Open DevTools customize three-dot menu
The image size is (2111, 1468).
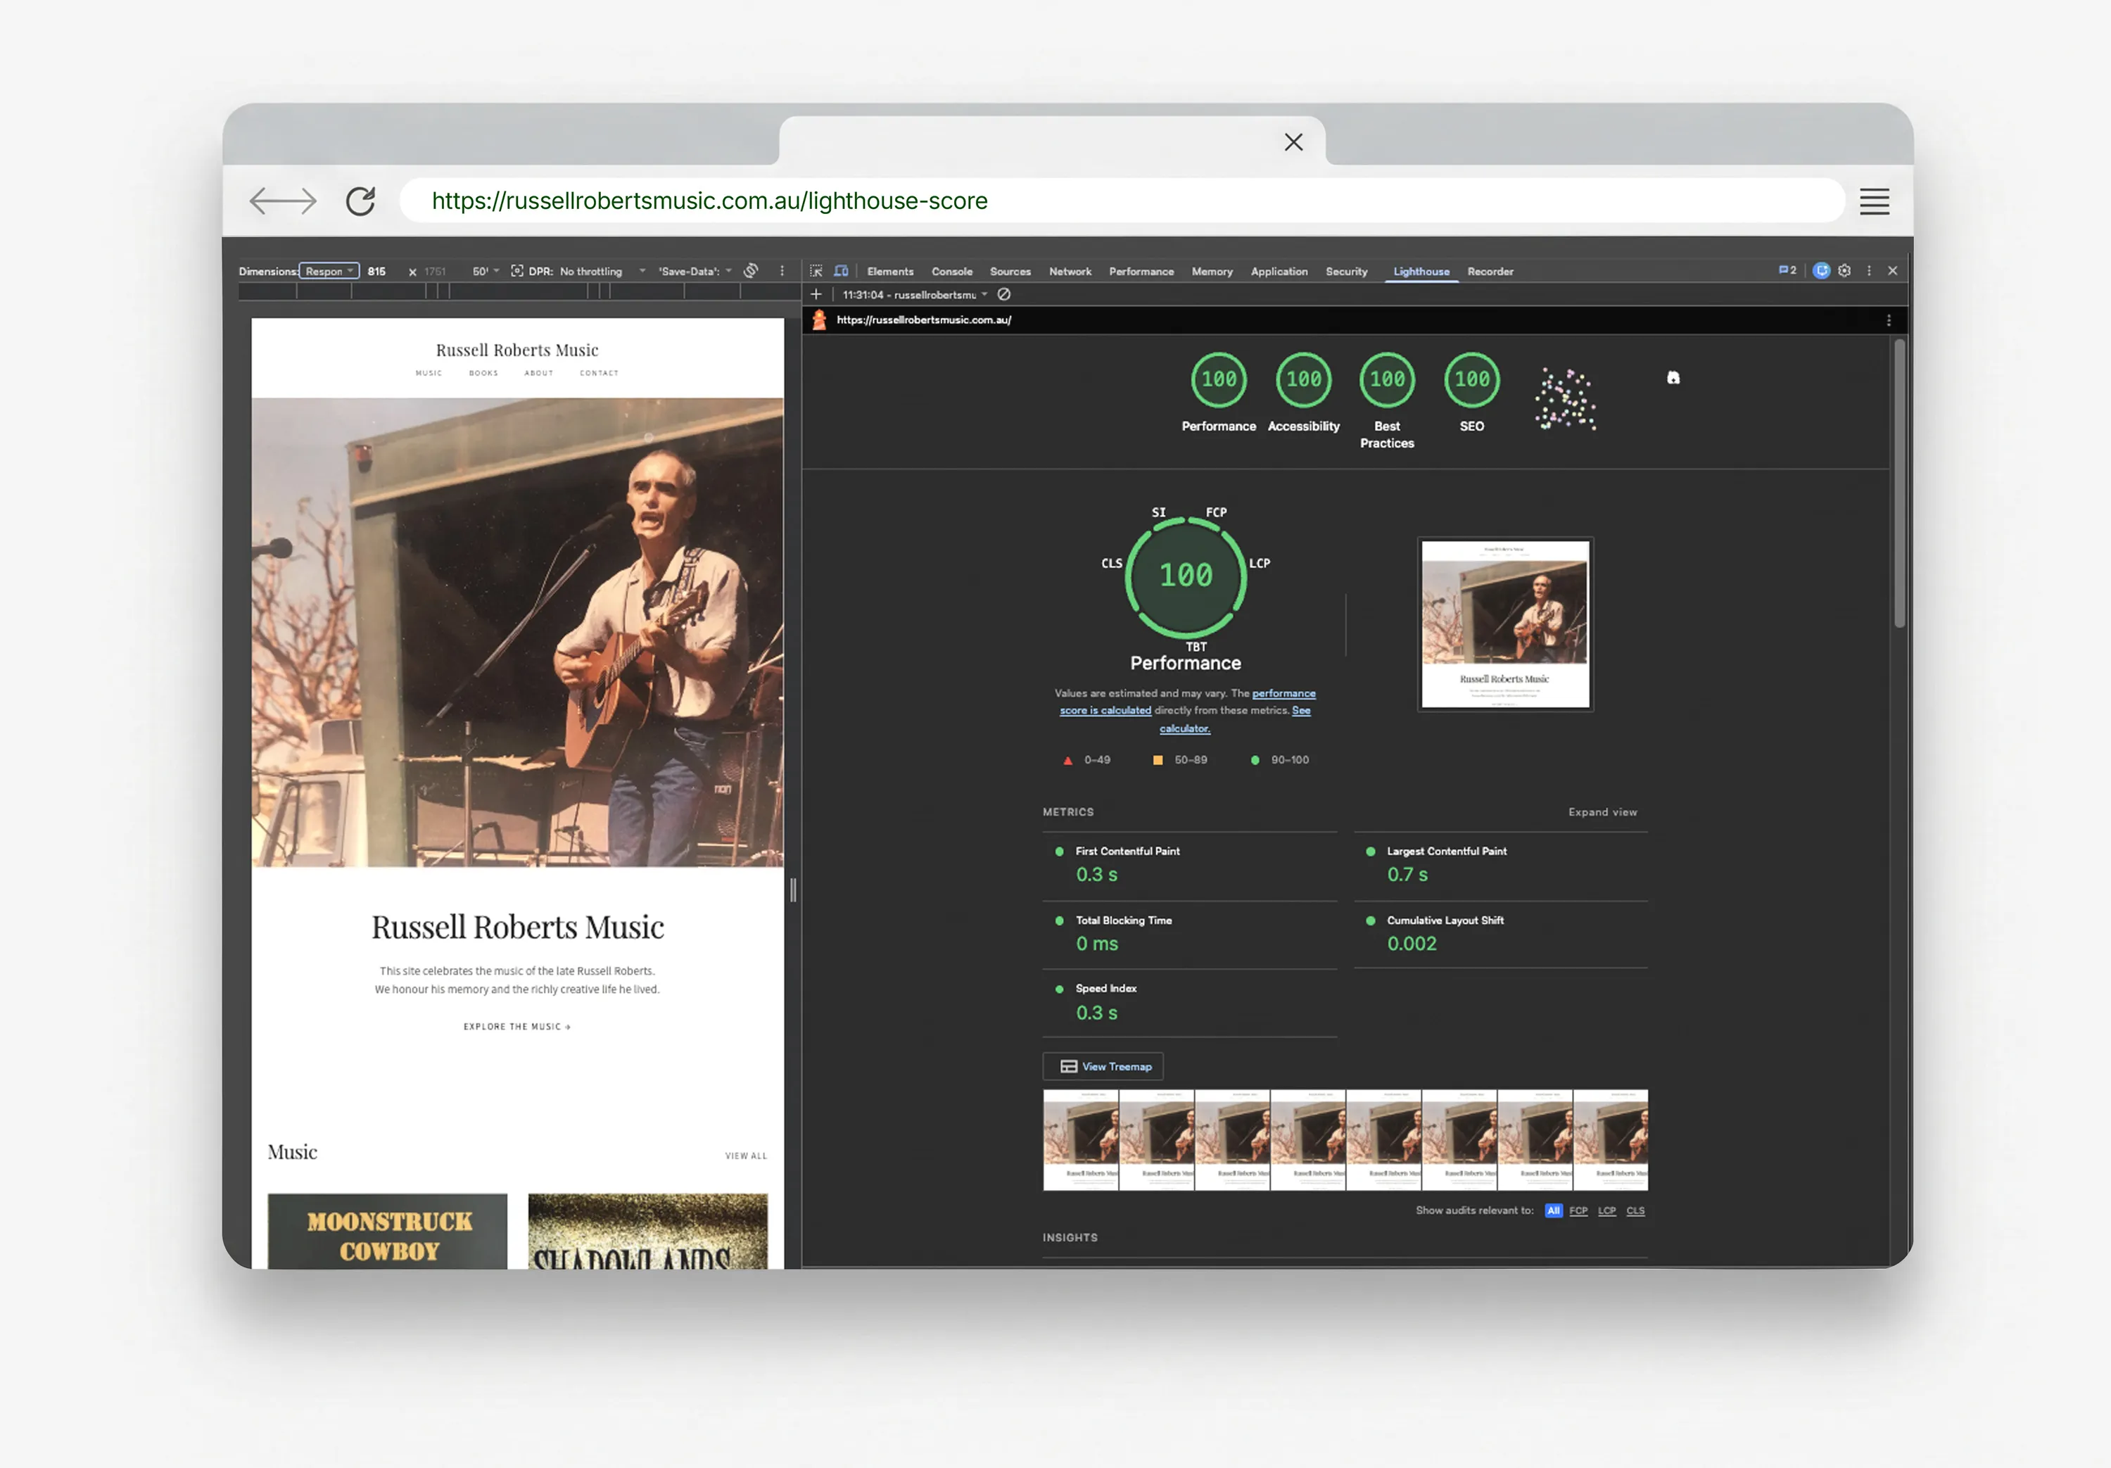point(1868,270)
